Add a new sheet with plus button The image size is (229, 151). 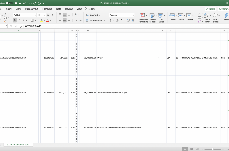pyautogui.click(x=36, y=145)
